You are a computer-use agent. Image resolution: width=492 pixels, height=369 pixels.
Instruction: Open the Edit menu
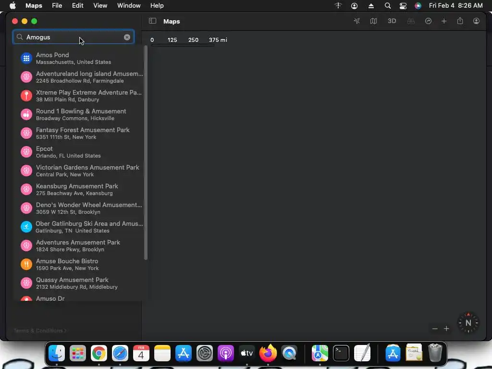(x=77, y=6)
